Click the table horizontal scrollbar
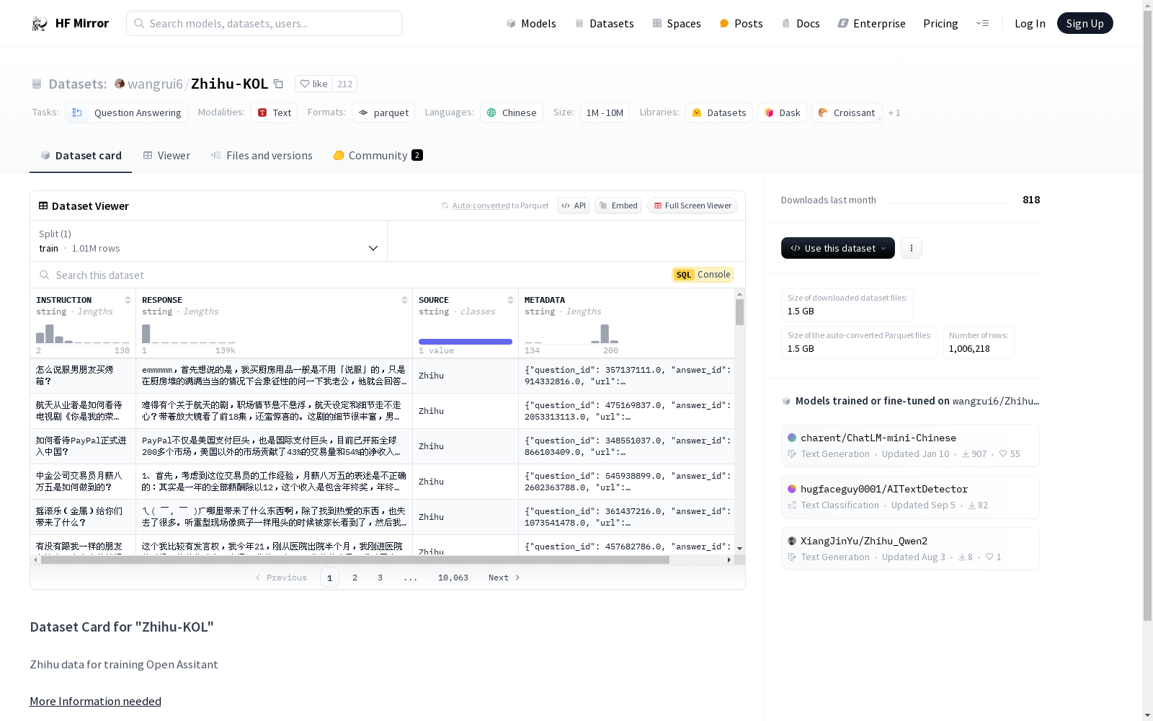This screenshot has height=721, width=1153. pyautogui.click(x=355, y=559)
